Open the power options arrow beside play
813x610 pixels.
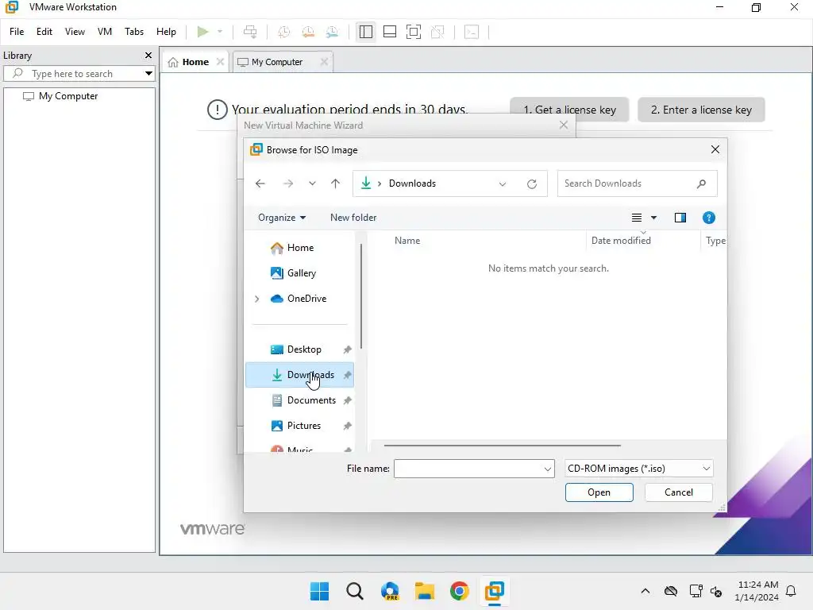pyautogui.click(x=220, y=32)
